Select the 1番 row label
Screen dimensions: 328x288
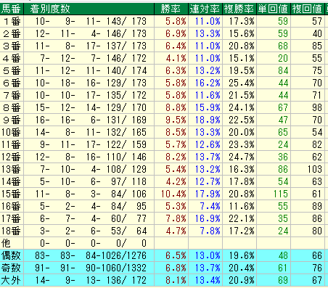click(x=12, y=21)
